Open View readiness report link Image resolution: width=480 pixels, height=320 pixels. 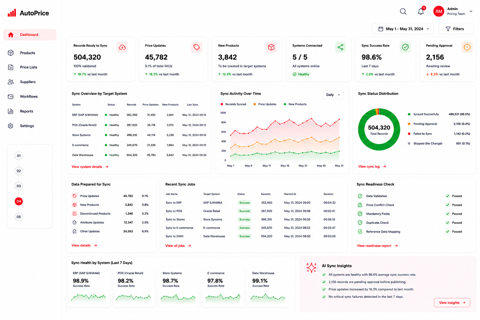(x=377, y=246)
